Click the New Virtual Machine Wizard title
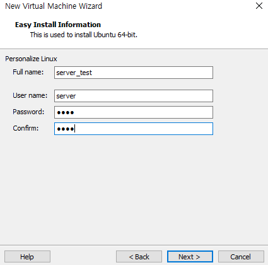Screen dimensions: 268x265 [x=54, y=6]
